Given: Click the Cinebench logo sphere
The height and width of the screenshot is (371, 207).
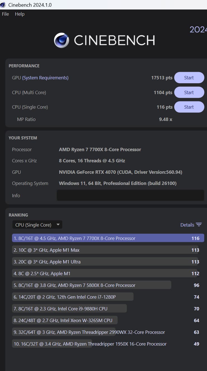Looking at the screenshot, I should click(61, 40).
